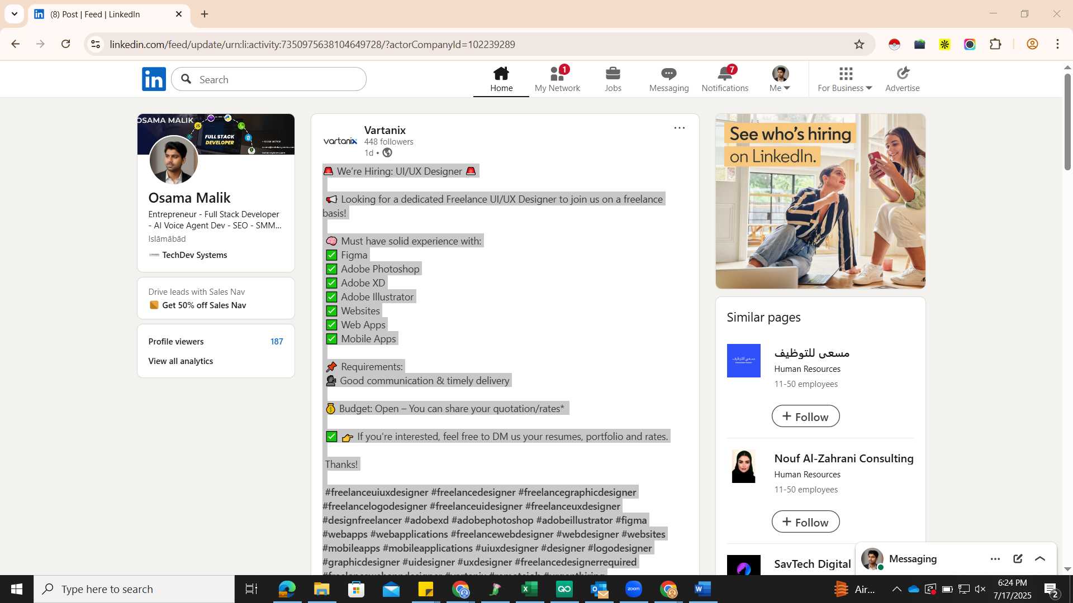Open the See who's hiring advertisement

click(x=820, y=201)
